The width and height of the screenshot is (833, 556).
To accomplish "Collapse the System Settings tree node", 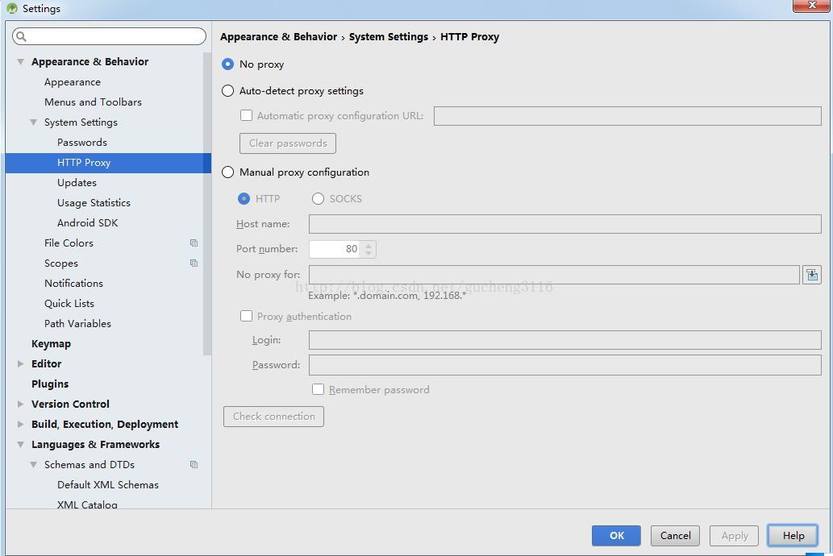I will pyautogui.click(x=34, y=122).
